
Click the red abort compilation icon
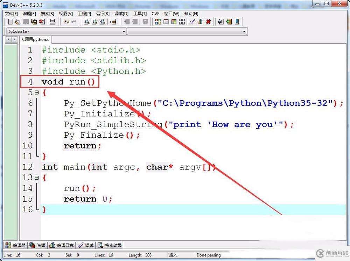pos(208,21)
